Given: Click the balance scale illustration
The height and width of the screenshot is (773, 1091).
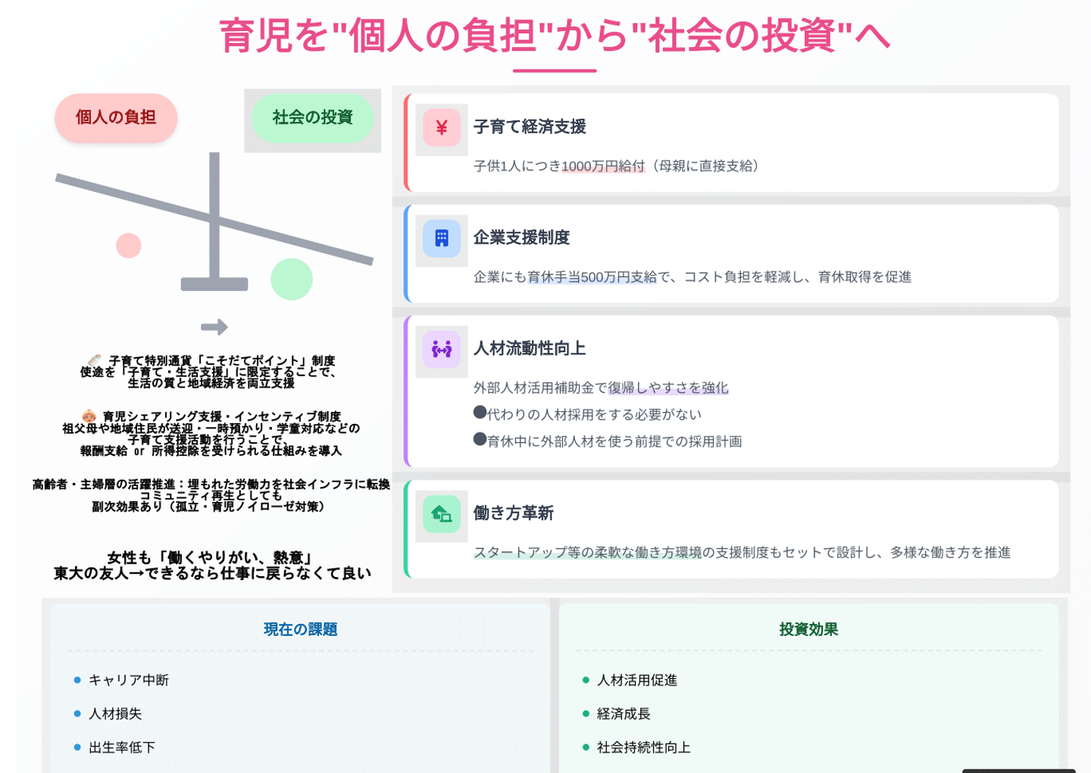Looking at the screenshot, I should [214, 226].
